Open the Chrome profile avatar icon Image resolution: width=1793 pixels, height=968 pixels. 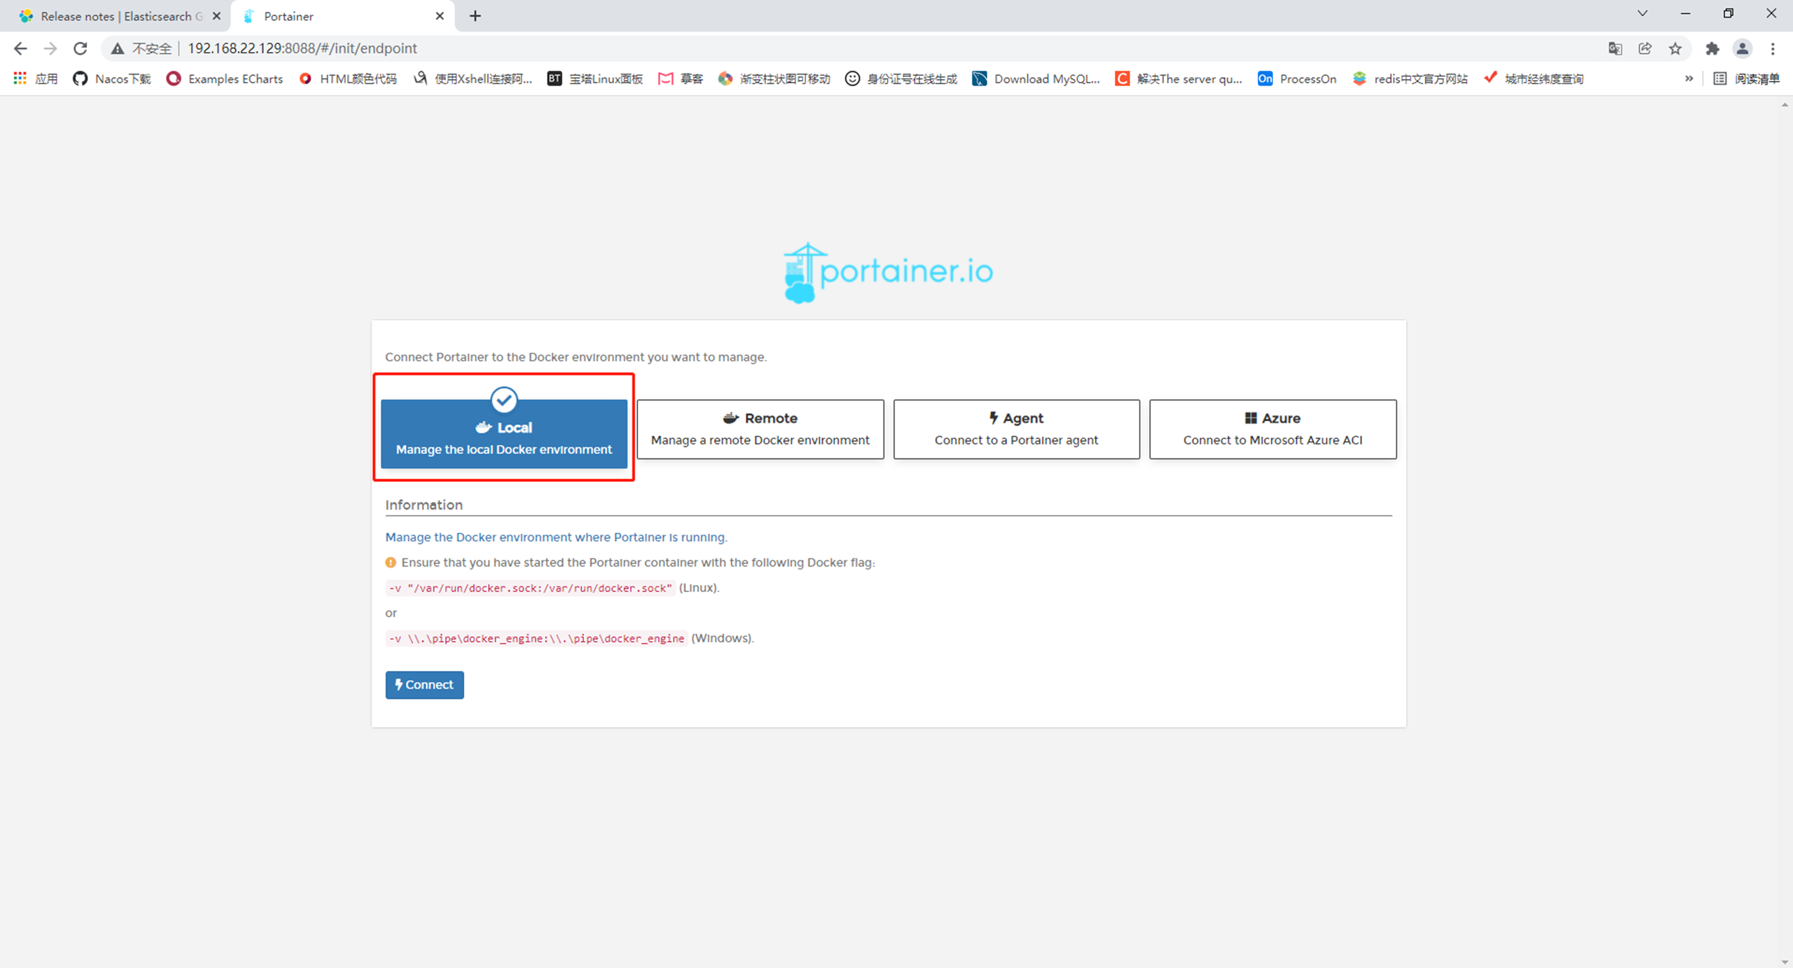click(x=1742, y=48)
